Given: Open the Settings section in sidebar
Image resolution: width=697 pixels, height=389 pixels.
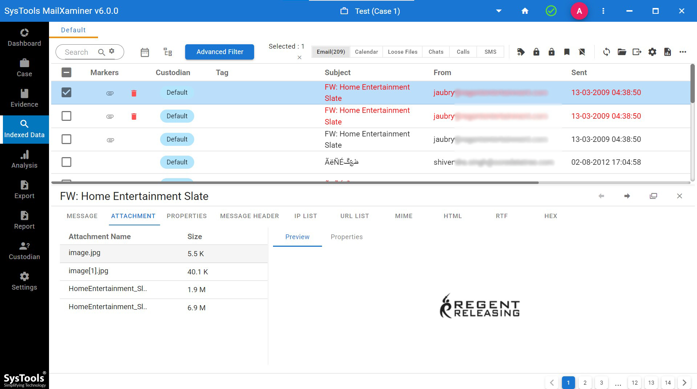Looking at the screenshot, I should (x=24, y=281).
